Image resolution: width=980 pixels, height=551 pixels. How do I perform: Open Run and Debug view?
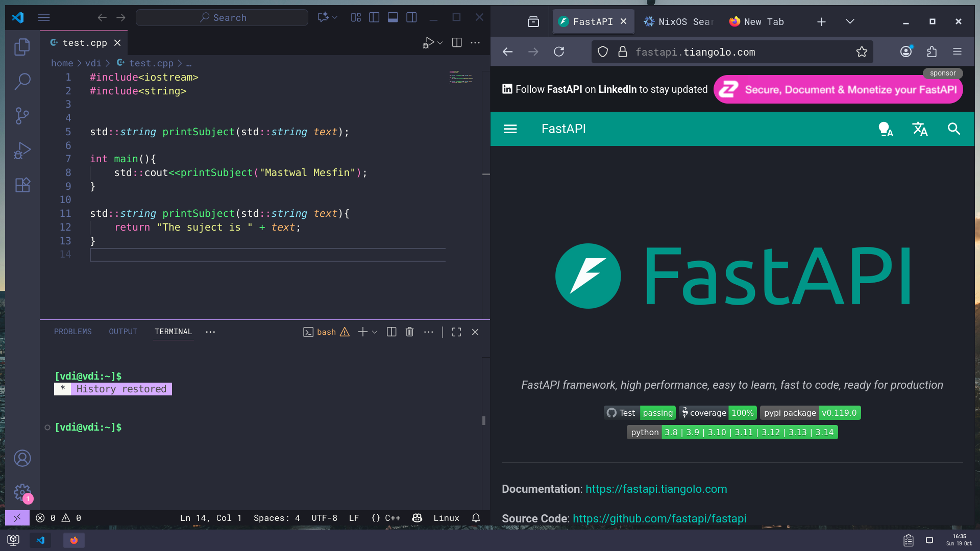[22, 151]
